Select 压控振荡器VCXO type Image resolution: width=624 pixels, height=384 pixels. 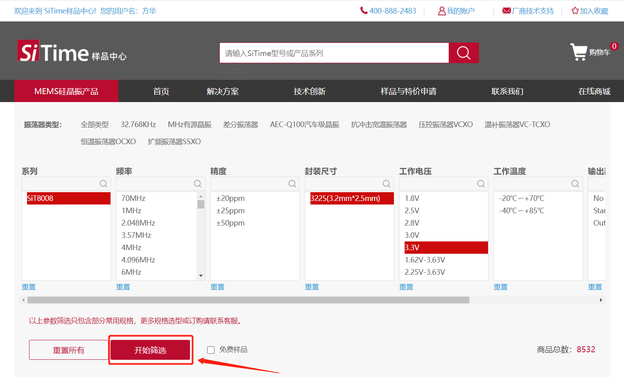coord(446,125)
